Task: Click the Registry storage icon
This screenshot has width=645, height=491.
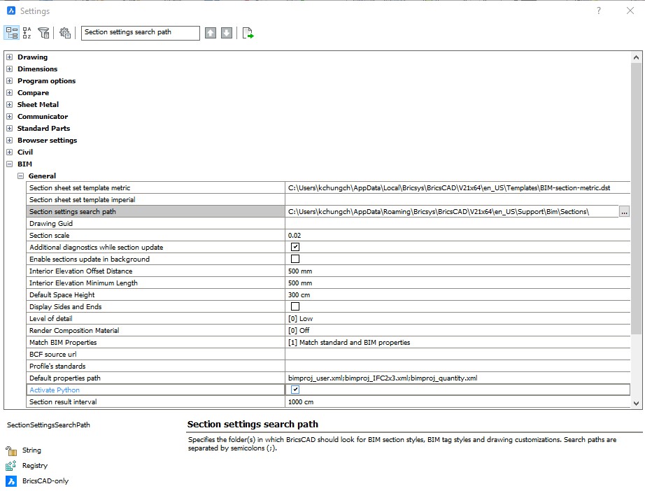Action: (11, 466)
